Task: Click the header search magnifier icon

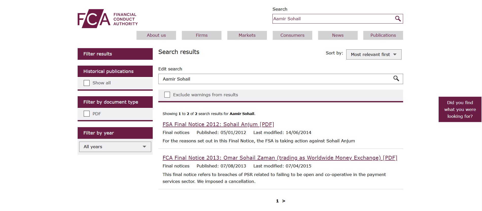Action: pos(398,19)
